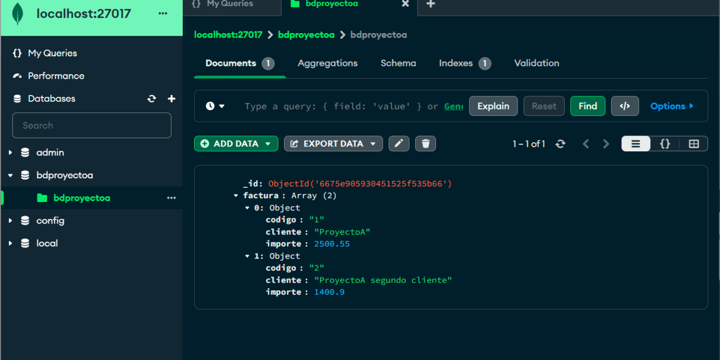
Task: Edit the document with the pencil icon
Action: (x=399, y=143)
